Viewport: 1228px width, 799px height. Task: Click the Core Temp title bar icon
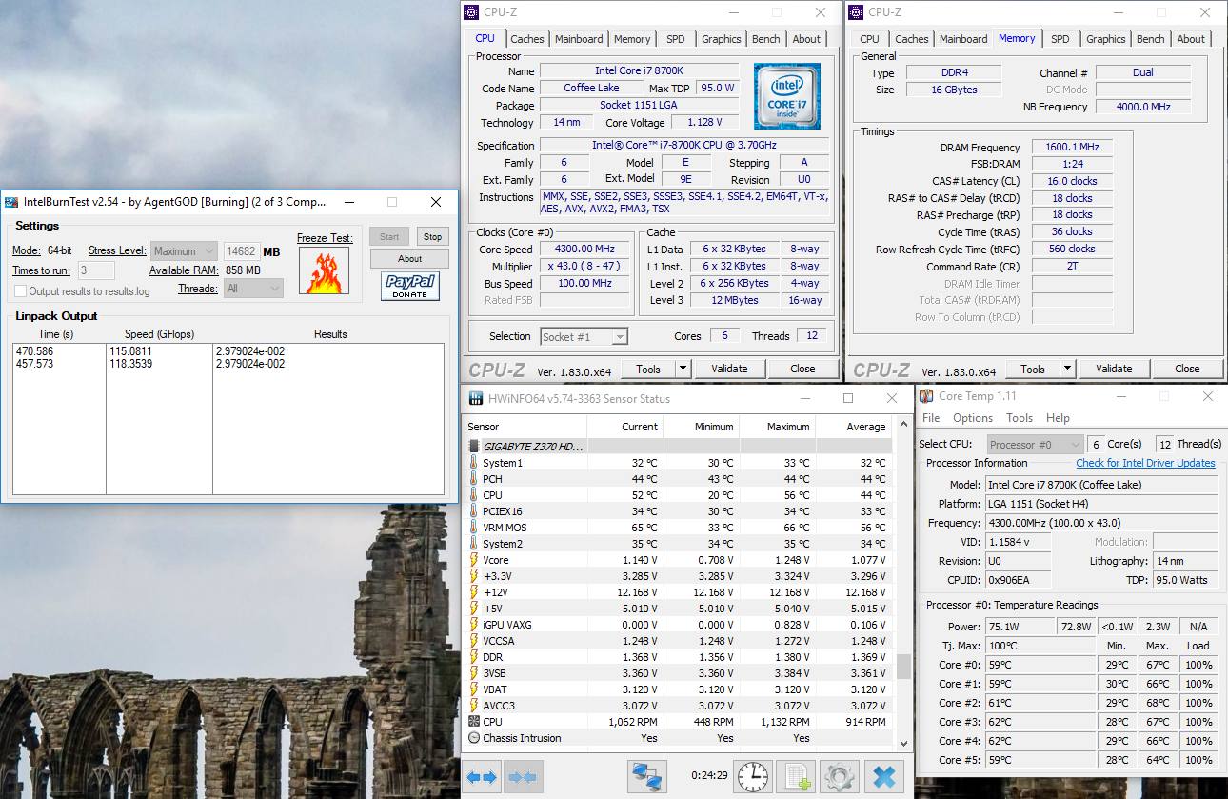(926, 396)
